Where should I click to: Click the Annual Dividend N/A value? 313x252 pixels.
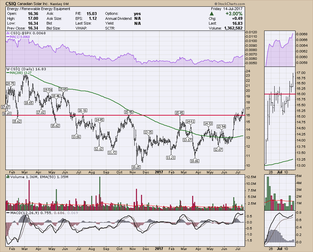138,18
